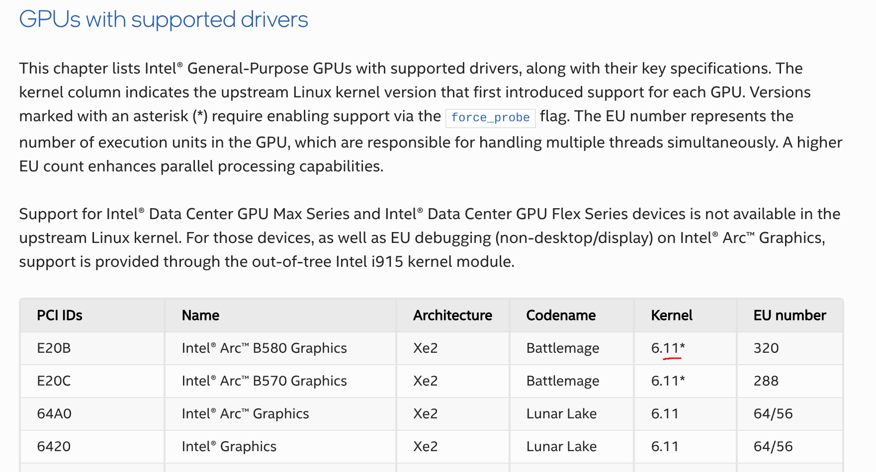This screenshot has width=876, height=472.
Task: Select the Name column header
Action: [x=200, y=315]
